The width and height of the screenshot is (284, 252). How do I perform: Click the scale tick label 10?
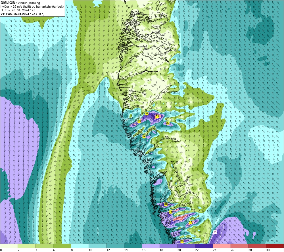click(90, 250)
